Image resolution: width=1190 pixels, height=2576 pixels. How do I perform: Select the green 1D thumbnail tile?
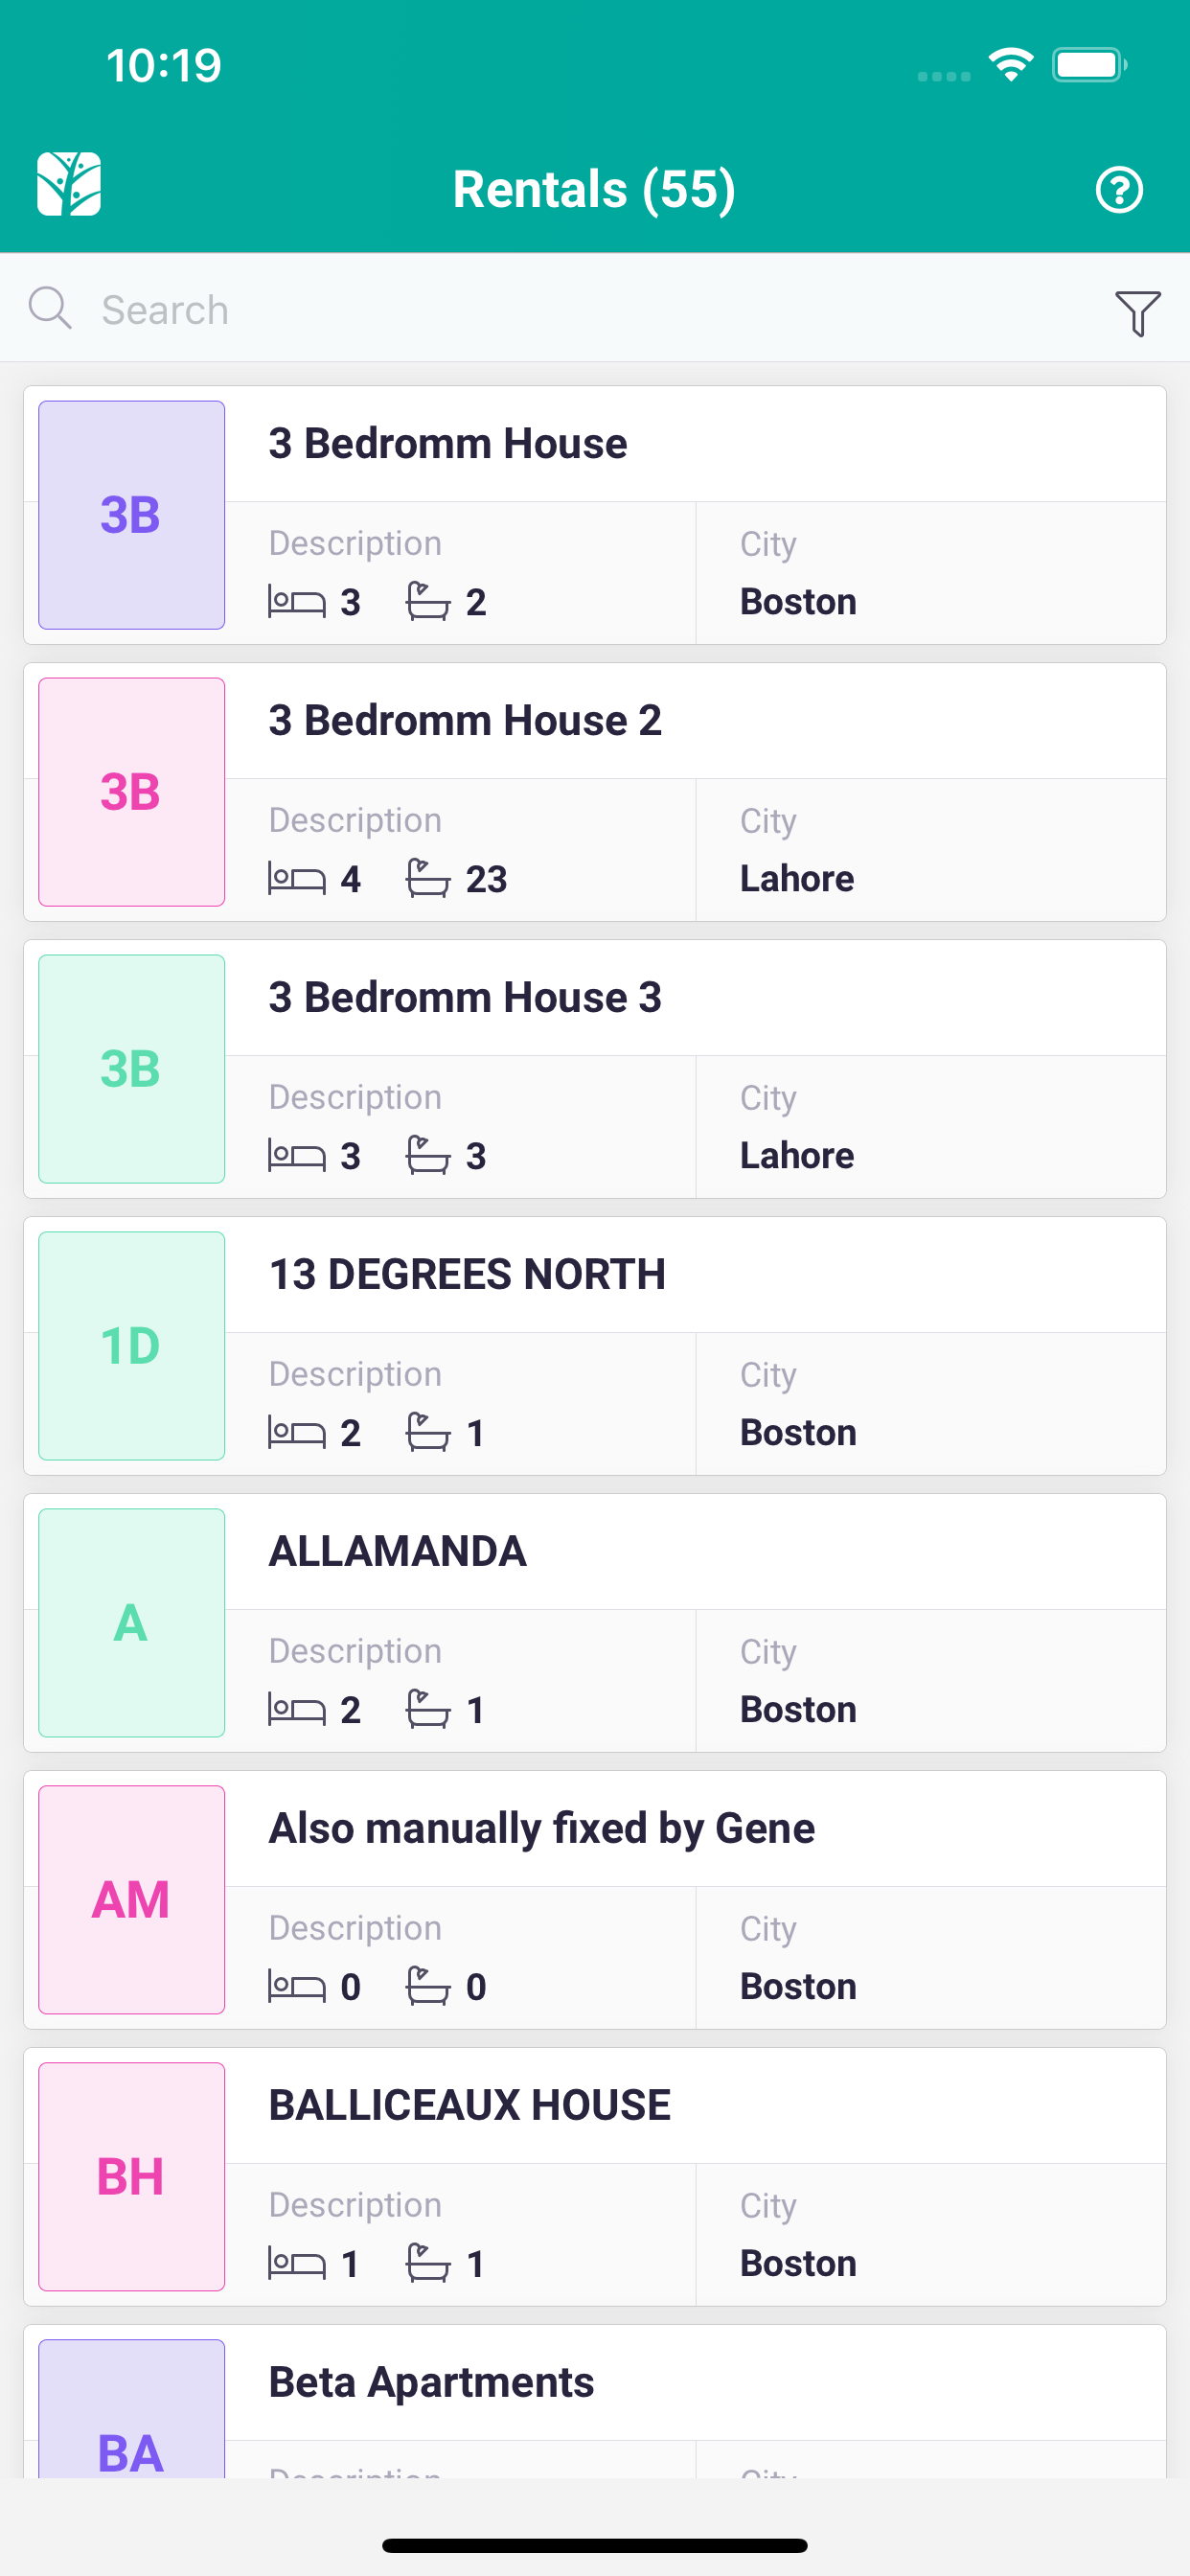click(x=131, y=1346)
